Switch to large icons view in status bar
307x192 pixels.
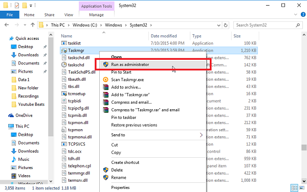302,188
